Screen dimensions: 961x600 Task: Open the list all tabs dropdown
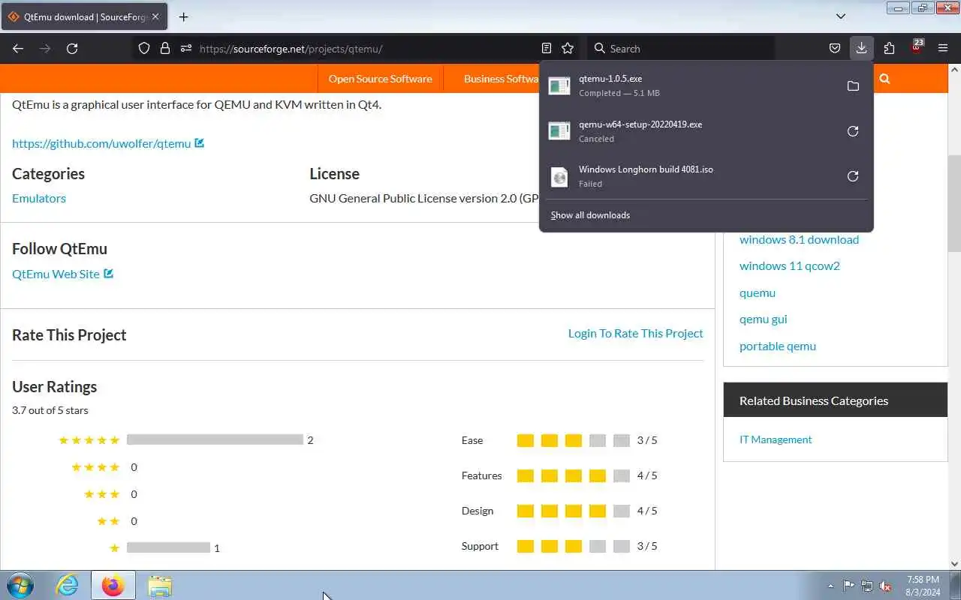click(x=841, y=16)
